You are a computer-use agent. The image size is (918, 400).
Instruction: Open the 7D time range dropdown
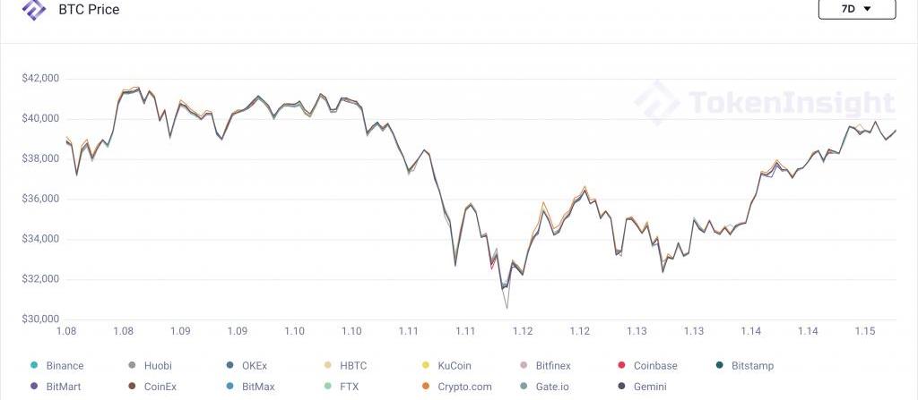[856, 10]
